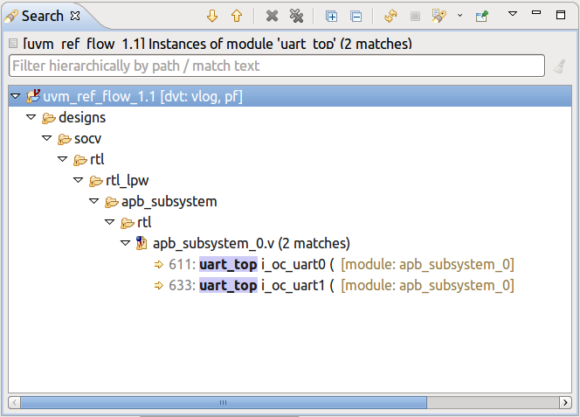Click the match arrow icon at line 611
The height and width of the screenshot is (417, 580).
(x=159, y=264)
